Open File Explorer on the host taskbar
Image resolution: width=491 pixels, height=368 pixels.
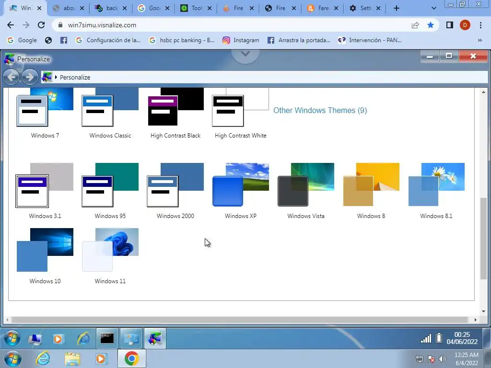(x=72, y=359)
